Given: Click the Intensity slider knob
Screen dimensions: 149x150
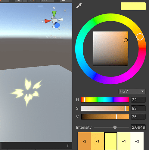Looking at the screenshot, I should tap(115, 127).
